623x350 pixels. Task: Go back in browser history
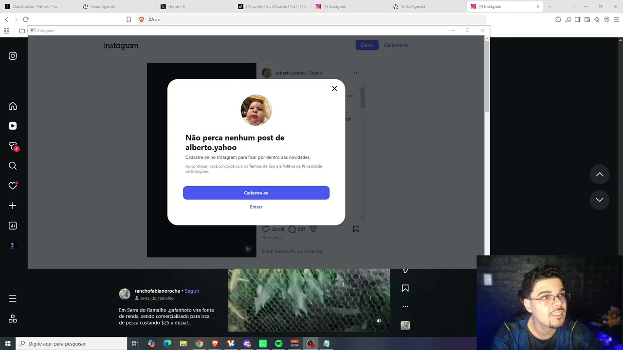(x=6, y=19)
